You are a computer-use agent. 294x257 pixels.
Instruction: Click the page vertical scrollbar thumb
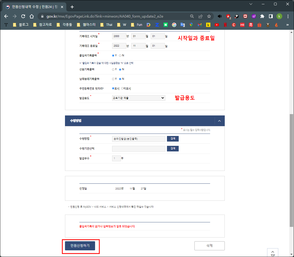pos(291,170)
